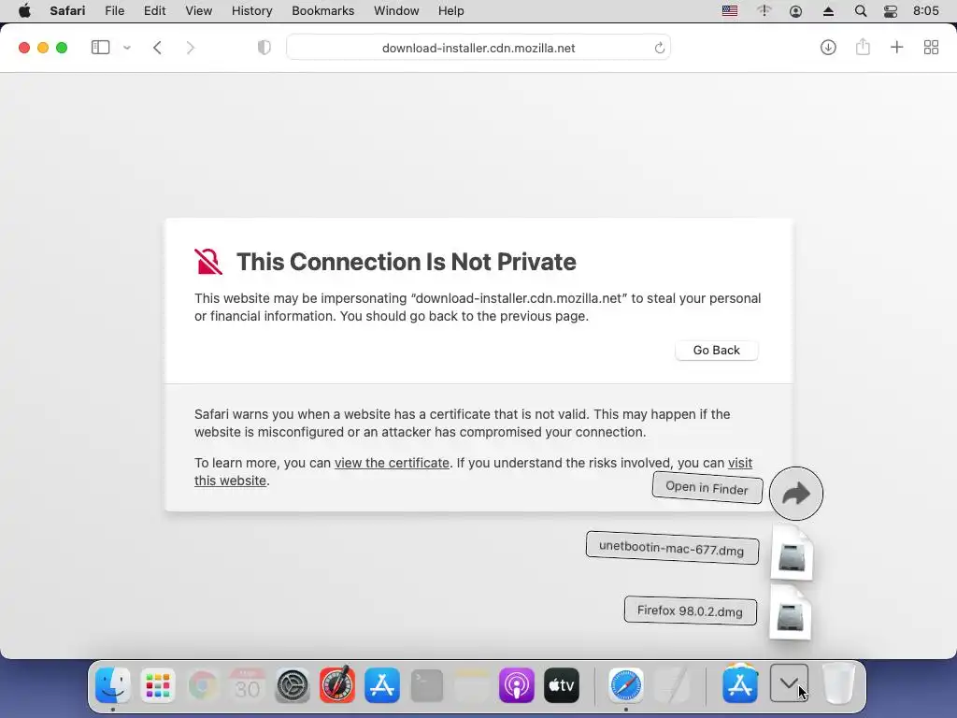Click the Safari compass icon in Dock
Viewport: 957px width, 718px height.
[625, 685]
